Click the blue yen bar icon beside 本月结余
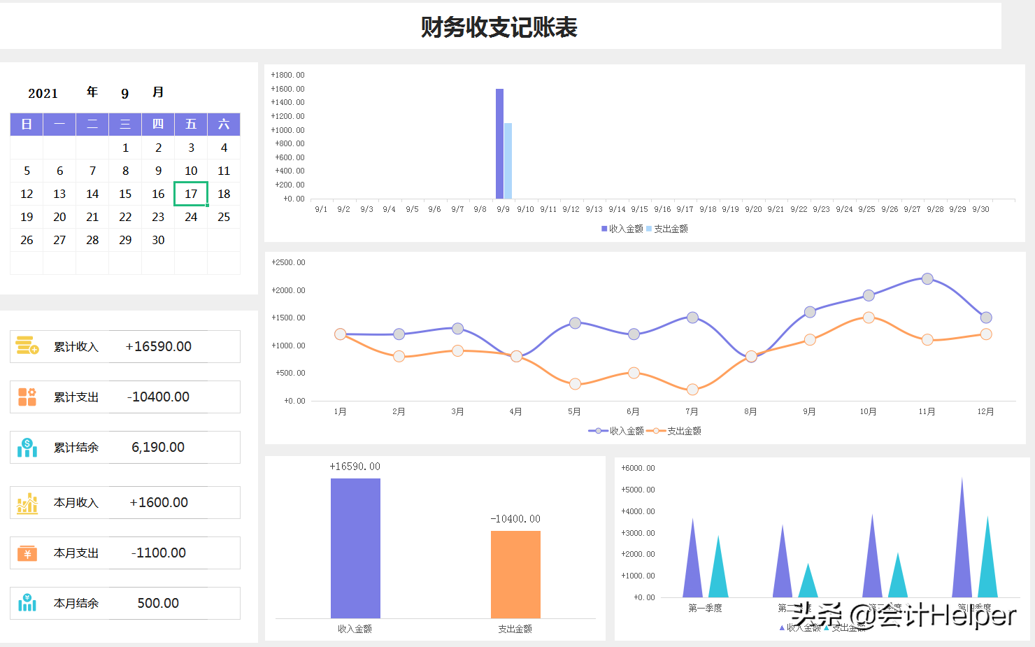Screen dimensions: 1035x647 (26, 603)
